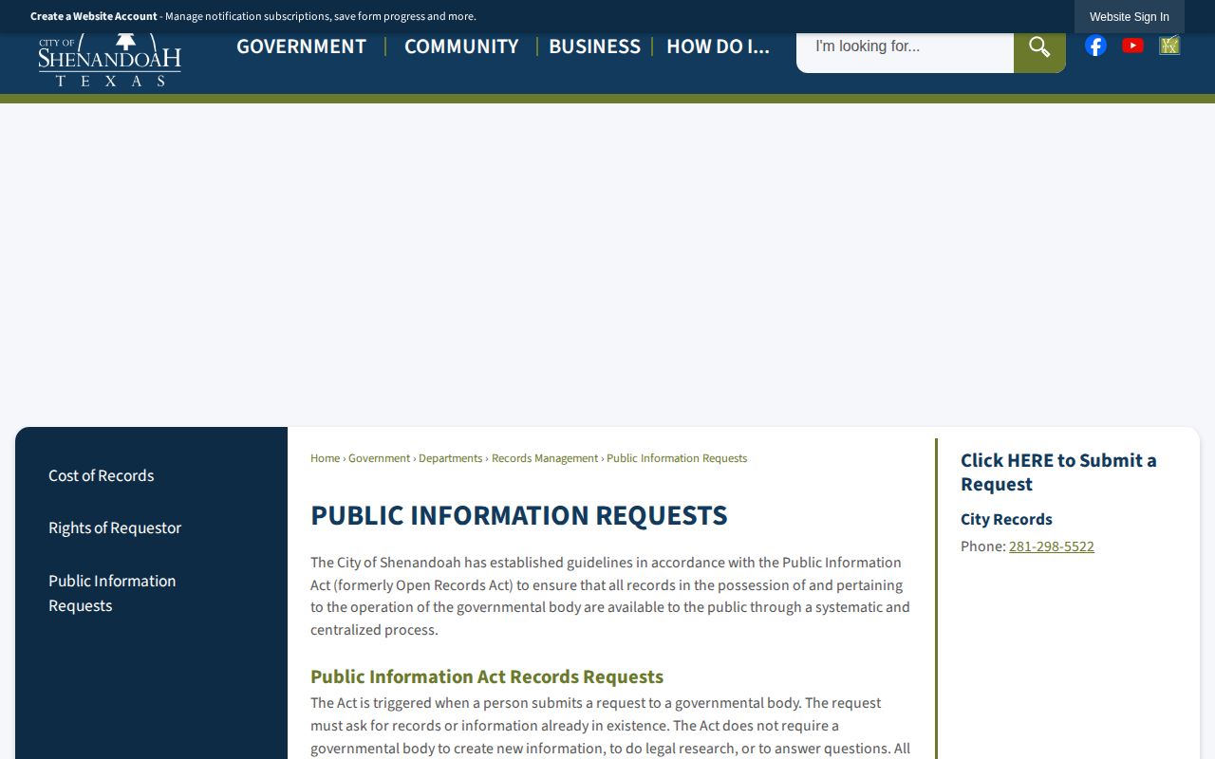Open Cost of Records in the sidebar
This screenshot has height=759, width=1215.
(102, 475)
